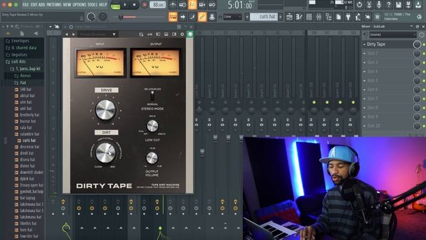Toggle typing keyboard to piano icon
This screenshot has width=426, height=240.
click(173, 17)
